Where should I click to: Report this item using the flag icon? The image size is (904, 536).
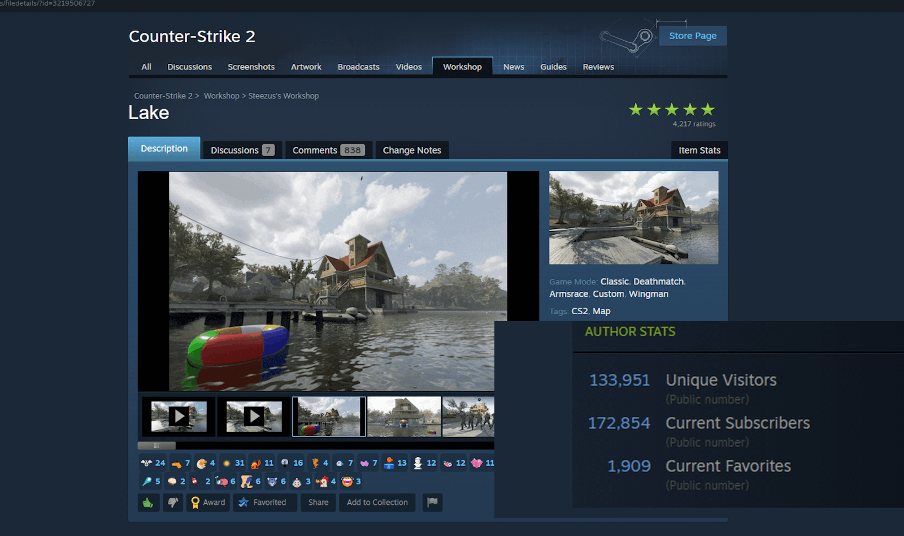click(432, 502)
